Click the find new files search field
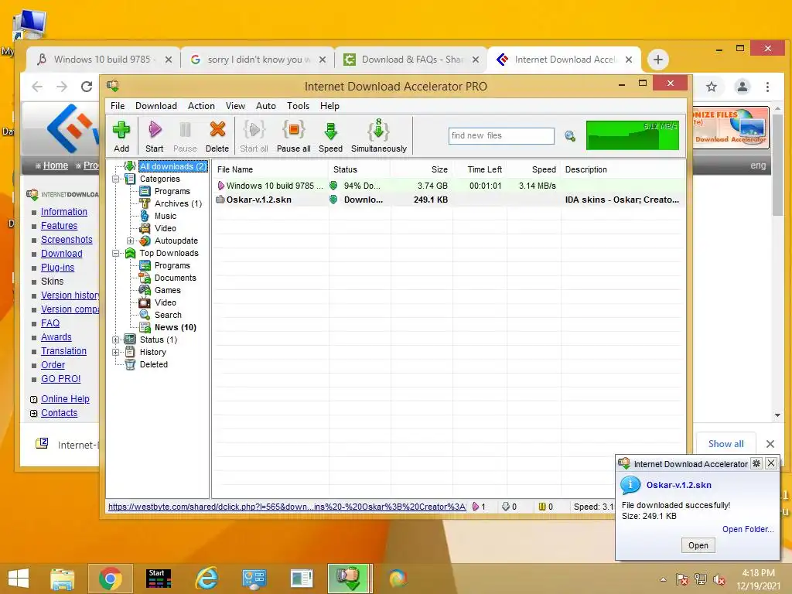The height and width of the screenshot is (594, 792). 501,136
